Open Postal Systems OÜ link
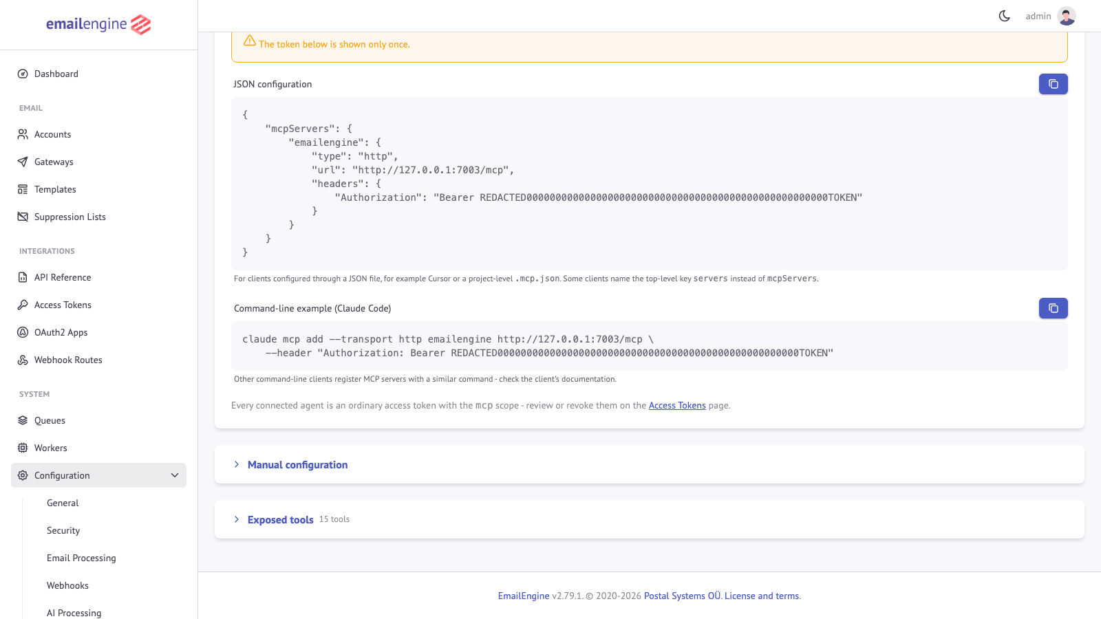The height and width of the screenshot is (619, 1101). tap(682, 596)
